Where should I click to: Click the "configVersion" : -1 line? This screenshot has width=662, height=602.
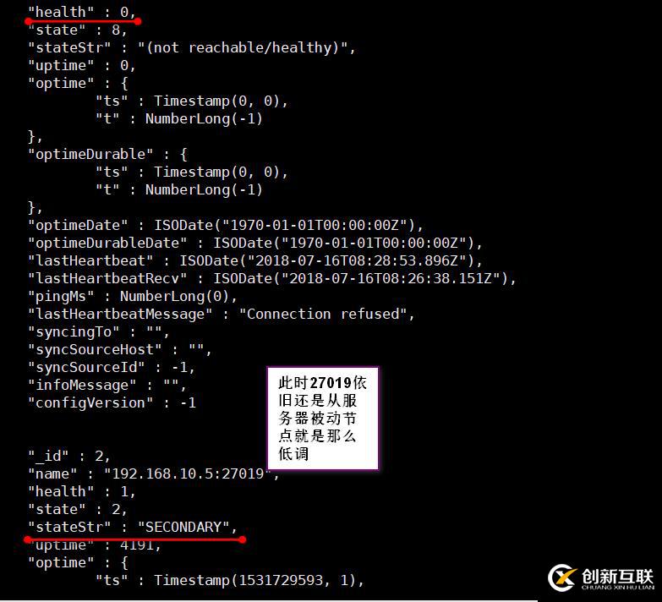click(x=112, y=402)
